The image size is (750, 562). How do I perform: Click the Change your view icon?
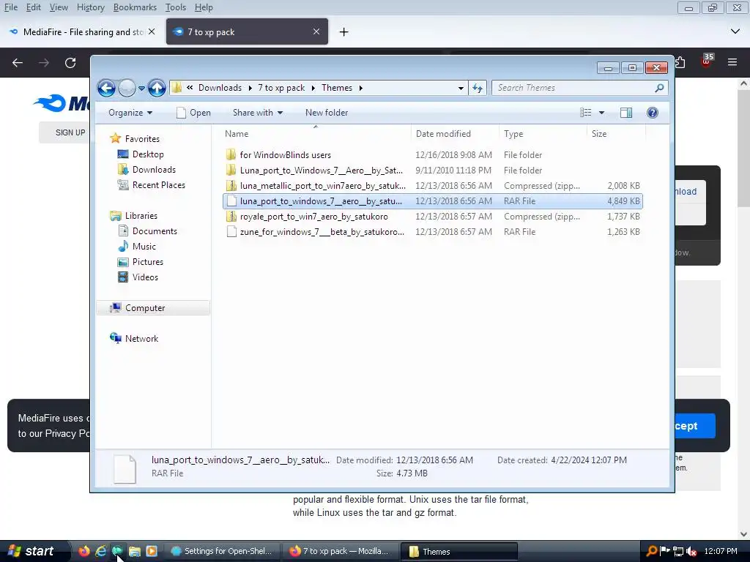[585, 113]
